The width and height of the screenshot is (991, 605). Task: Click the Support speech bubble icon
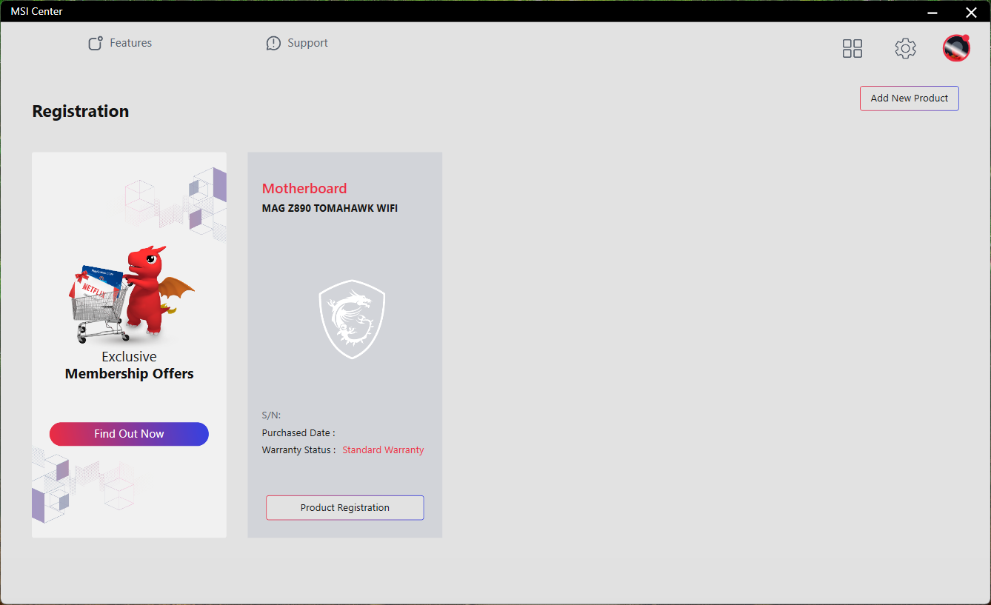(273, 43)
